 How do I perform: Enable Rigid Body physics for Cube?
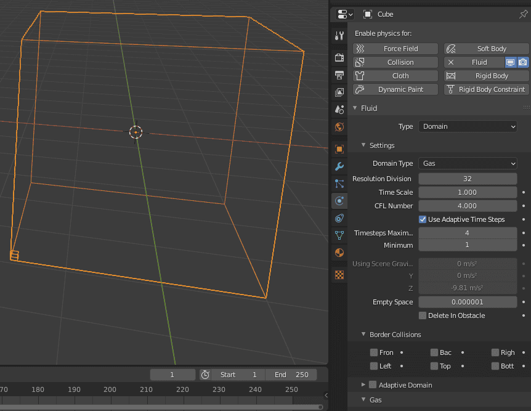(x=485, y=75)
